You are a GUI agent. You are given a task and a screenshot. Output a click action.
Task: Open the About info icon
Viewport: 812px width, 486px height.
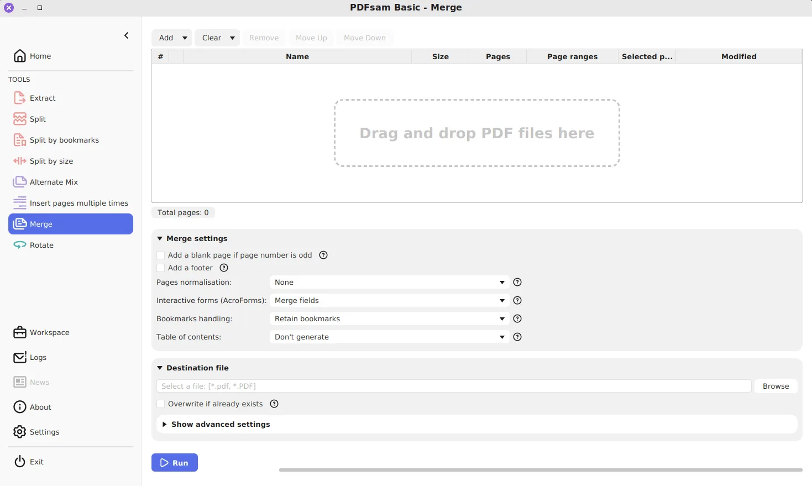pos(20,407)
